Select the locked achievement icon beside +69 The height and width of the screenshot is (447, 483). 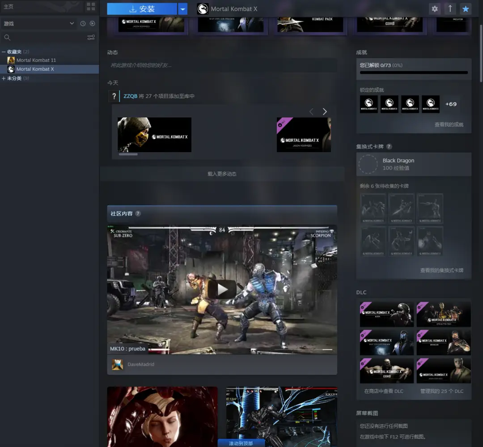[x=431, y=104]
